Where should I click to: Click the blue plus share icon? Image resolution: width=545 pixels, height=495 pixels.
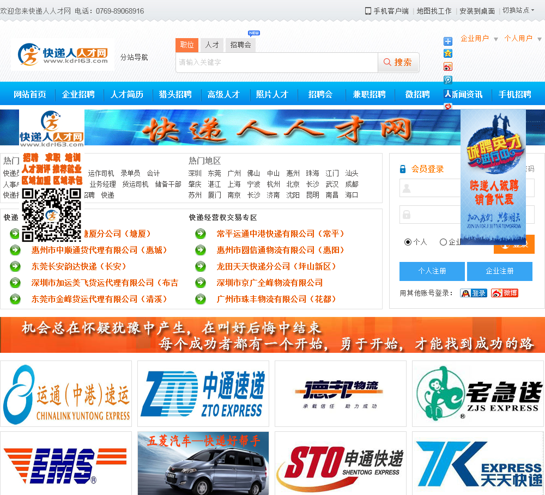click(x=447, y=41)
